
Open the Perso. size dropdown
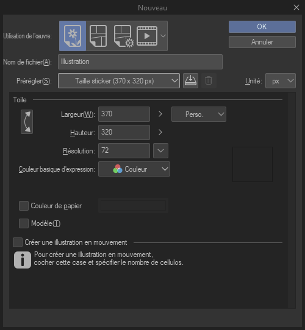199,114
